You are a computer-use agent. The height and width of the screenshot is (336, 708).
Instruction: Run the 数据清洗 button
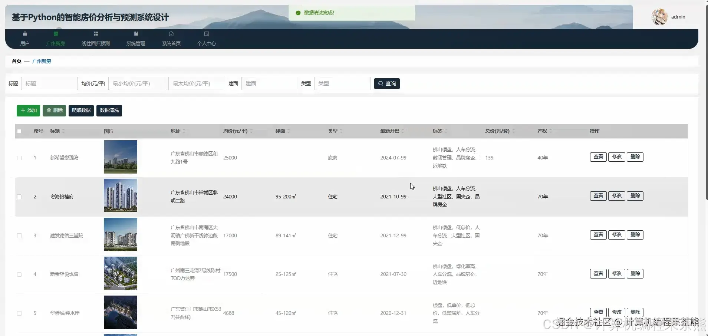pos(109,111)
